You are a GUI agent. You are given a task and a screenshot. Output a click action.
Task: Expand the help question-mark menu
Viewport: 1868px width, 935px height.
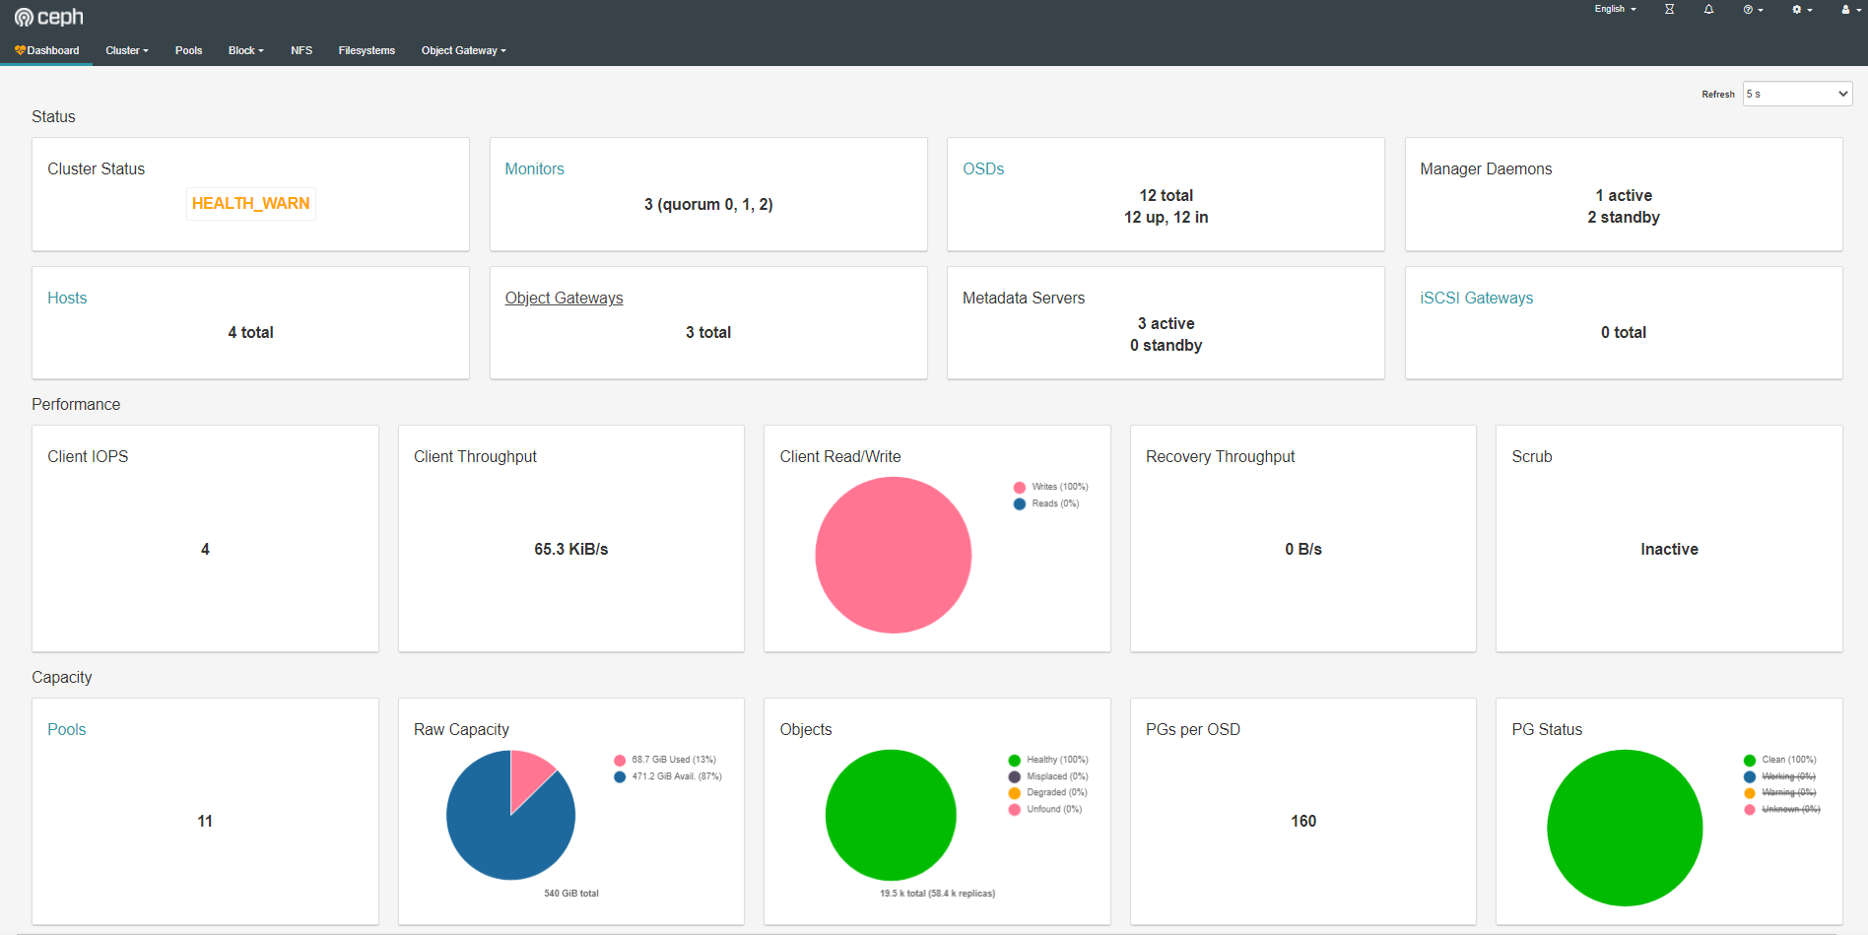pos(1753,9)
